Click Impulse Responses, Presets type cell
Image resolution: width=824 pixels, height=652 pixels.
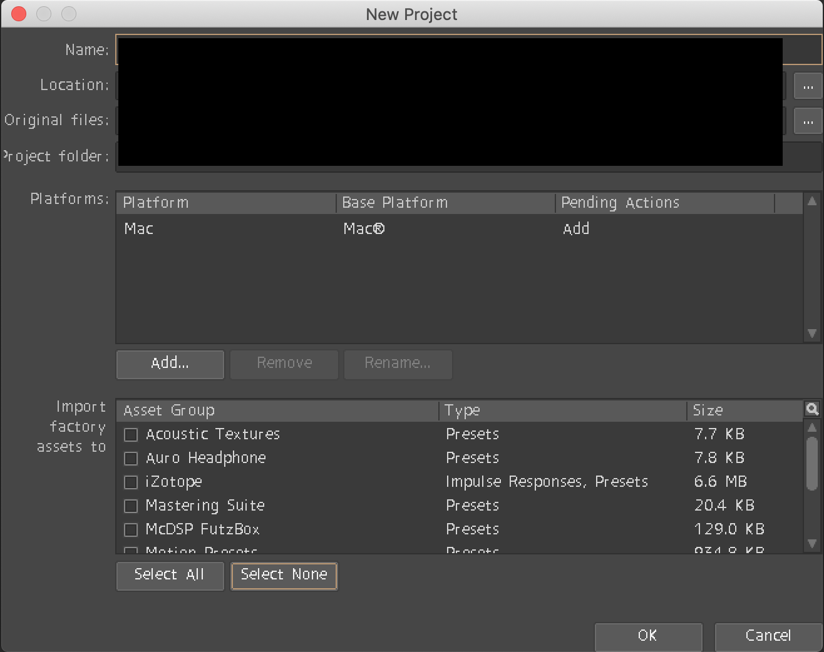547,482
